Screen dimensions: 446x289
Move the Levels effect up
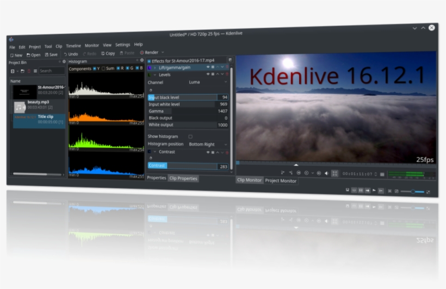coord(218,74)
